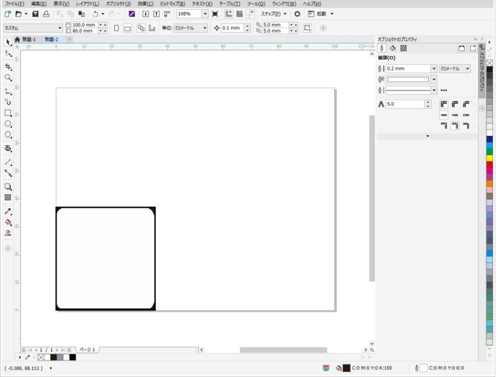Select the Artistic Media tool

tap(8, 102)
